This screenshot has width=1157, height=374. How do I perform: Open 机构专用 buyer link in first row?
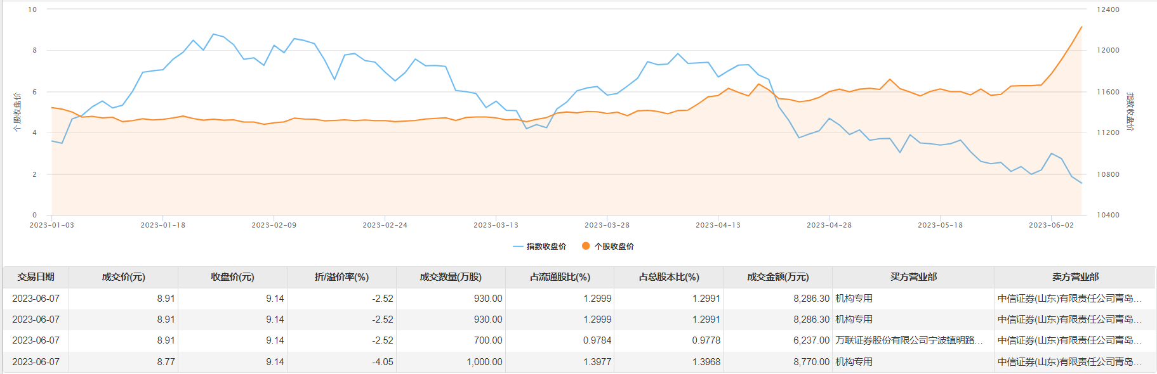point(854,299)
